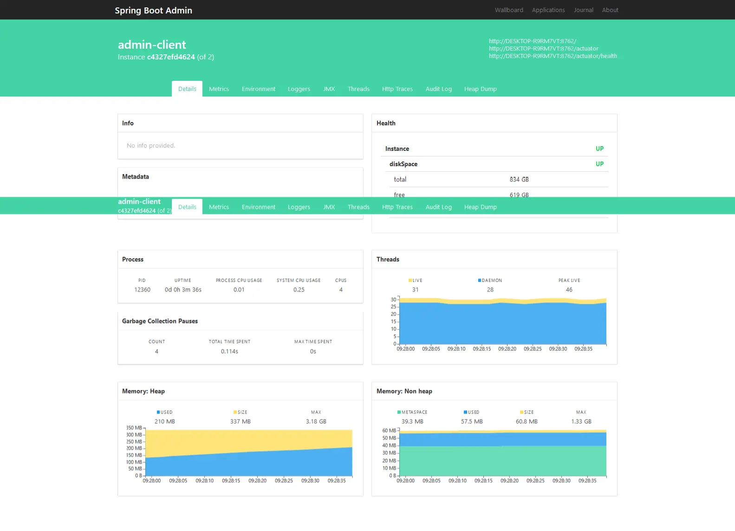
Task: Click the PID value '12360'
Action: pos(142,290)
